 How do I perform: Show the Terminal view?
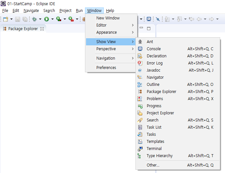pos(178,149)
